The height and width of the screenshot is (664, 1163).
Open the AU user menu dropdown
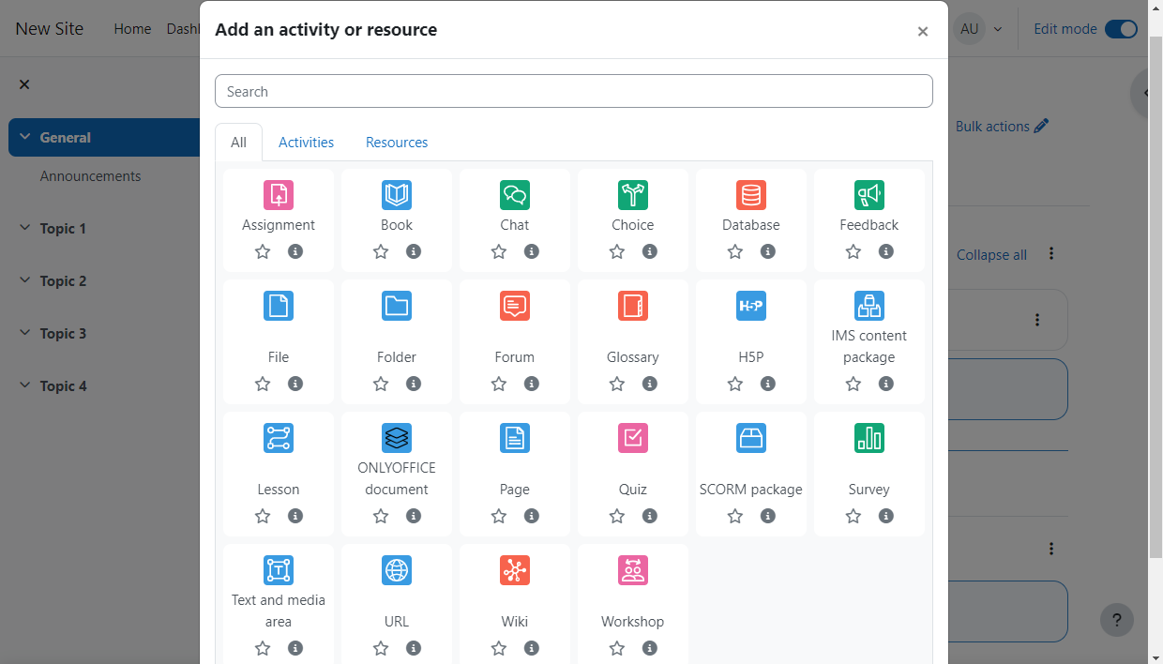coord(978,29)
